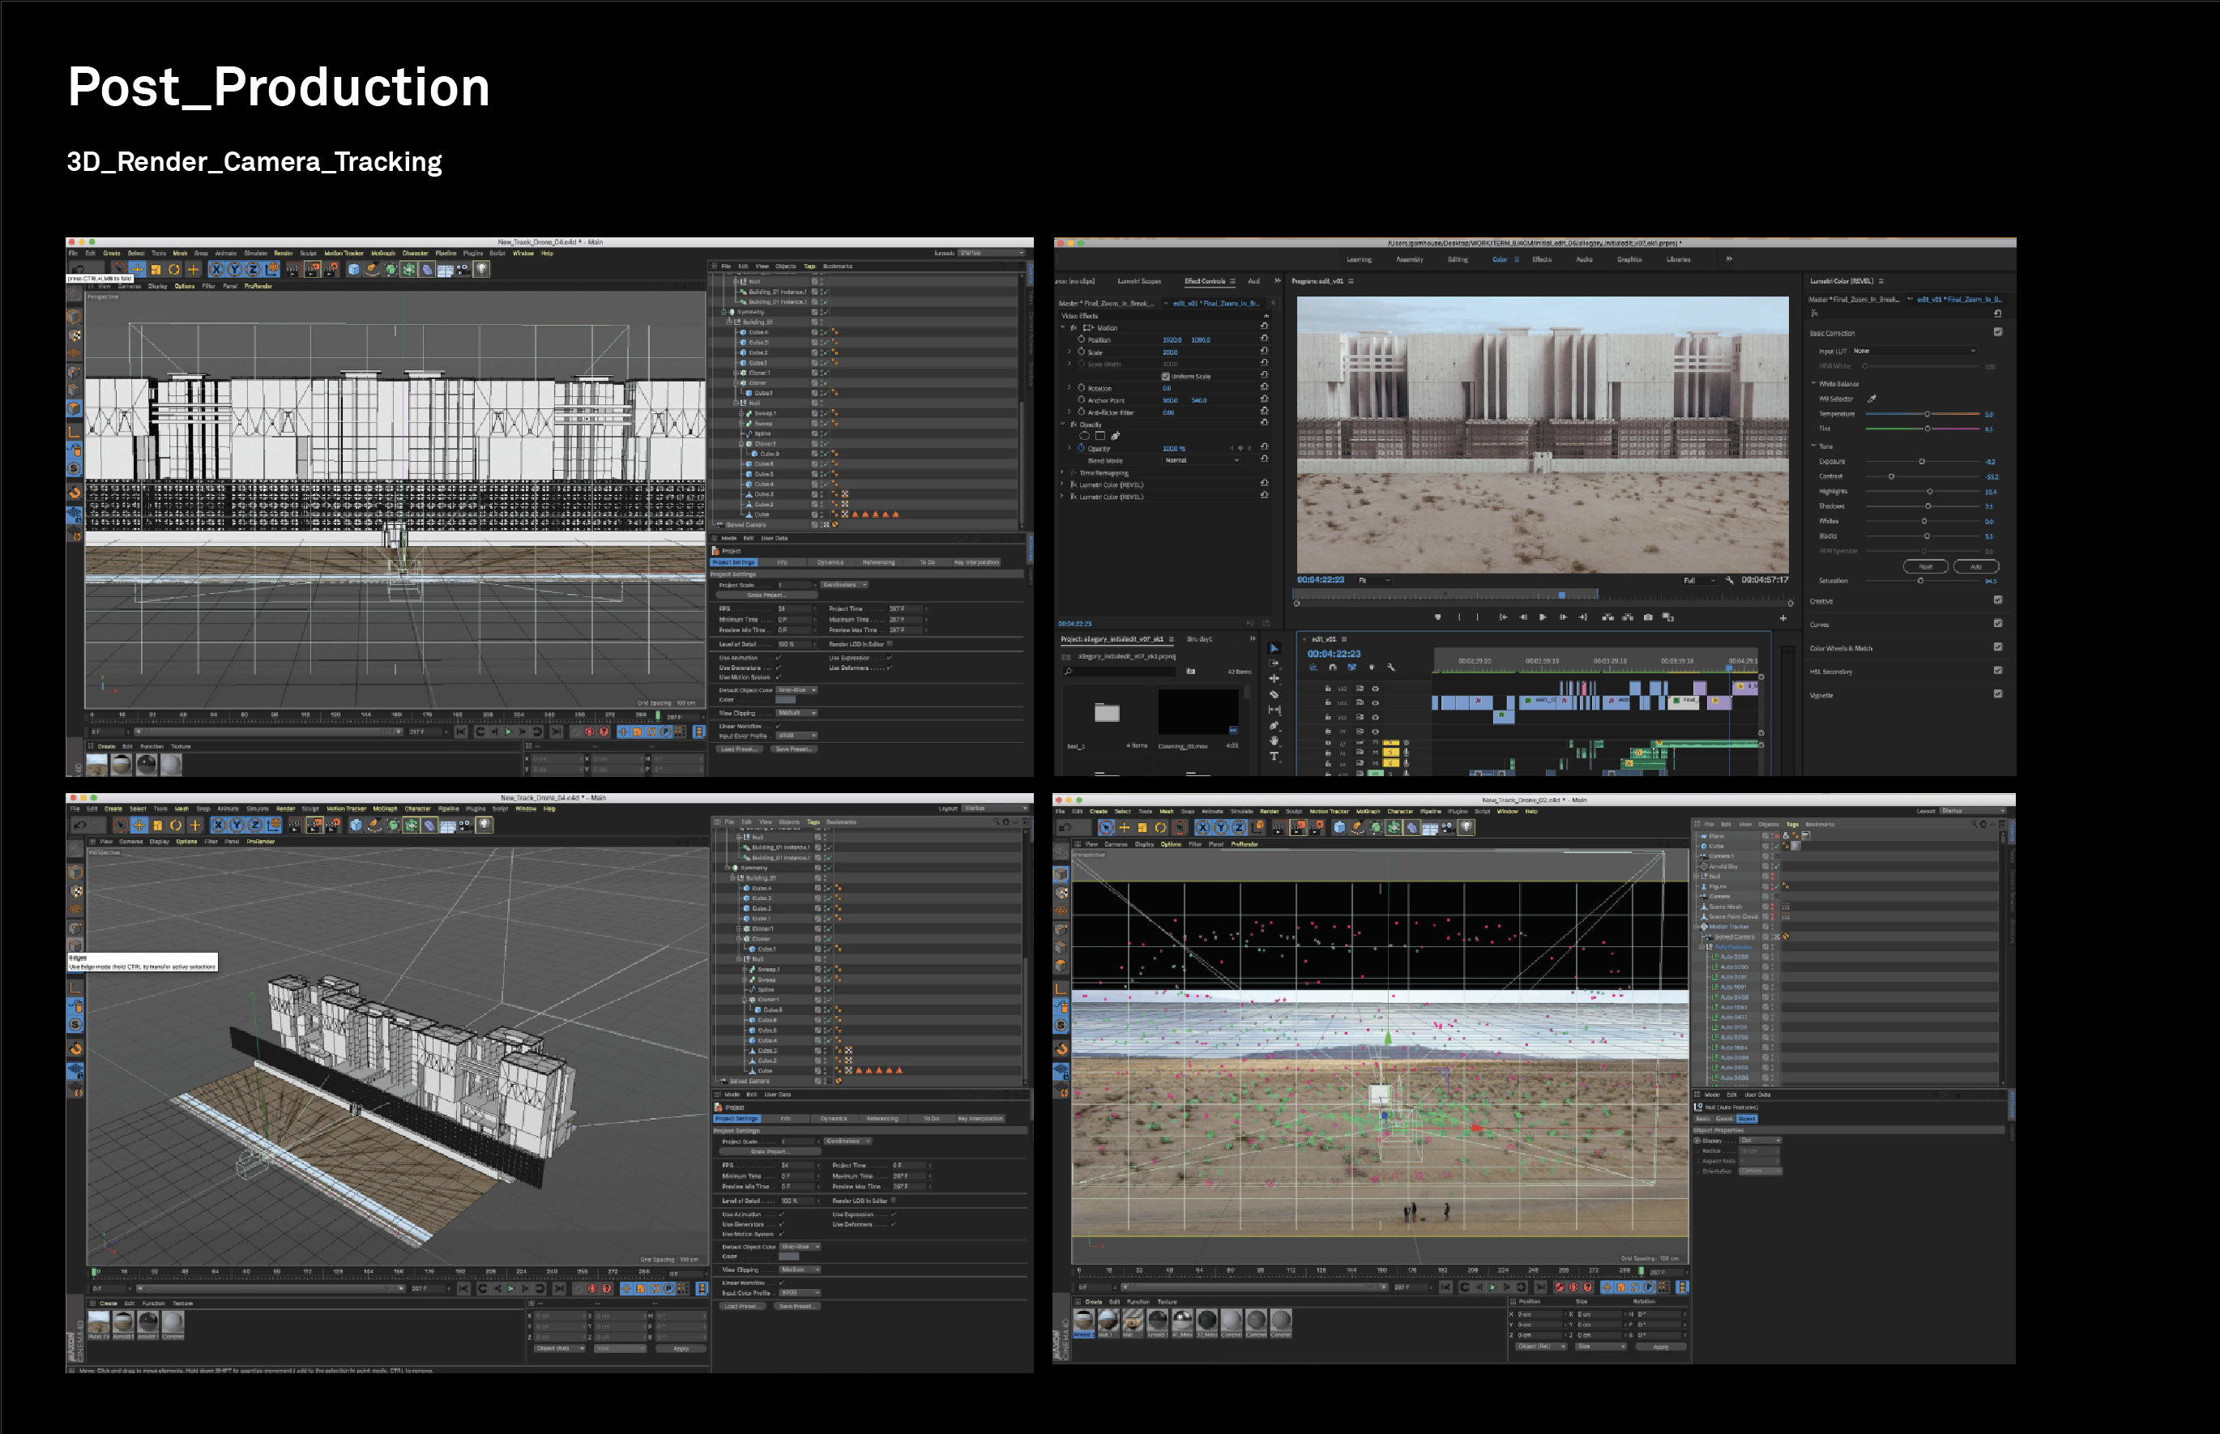This screenshot has width=2220, height=1434.
Task: Click Save Preset button in top-left Cinema 4D
Action: click(x=793, y=749)
